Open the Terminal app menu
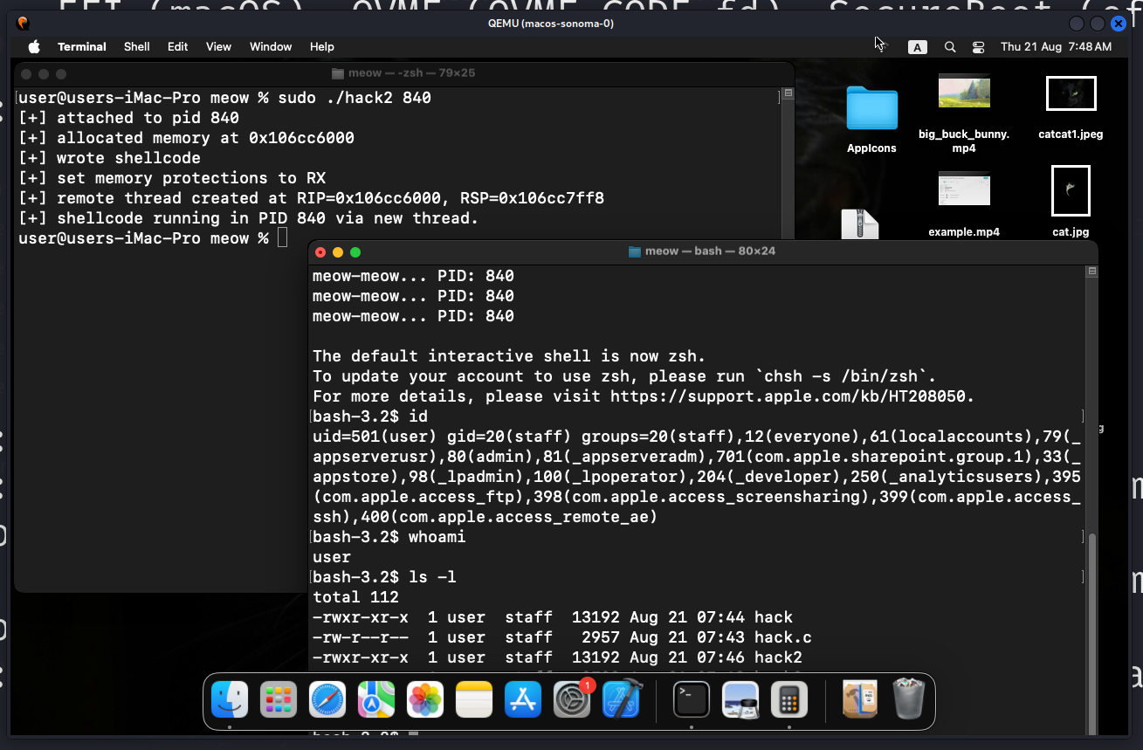The width and height of the screenshot is (1143, 750). [82, 46]
